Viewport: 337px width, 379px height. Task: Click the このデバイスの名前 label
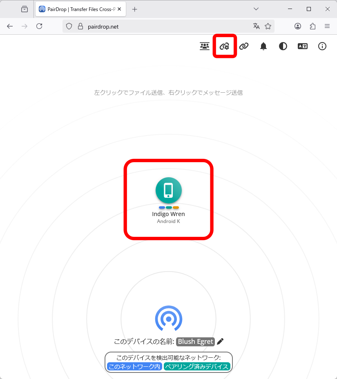pos(144,341)
